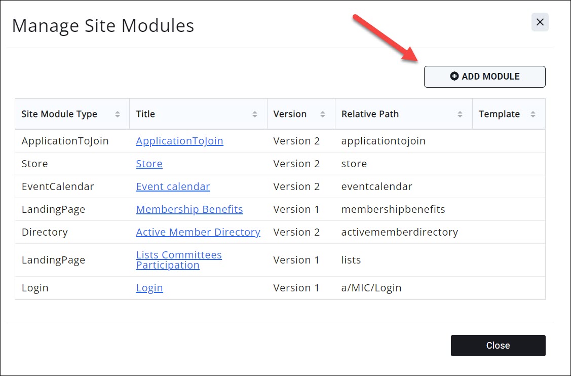
Task: Click the sort icon in Title column
Action: tap(255, 115)
